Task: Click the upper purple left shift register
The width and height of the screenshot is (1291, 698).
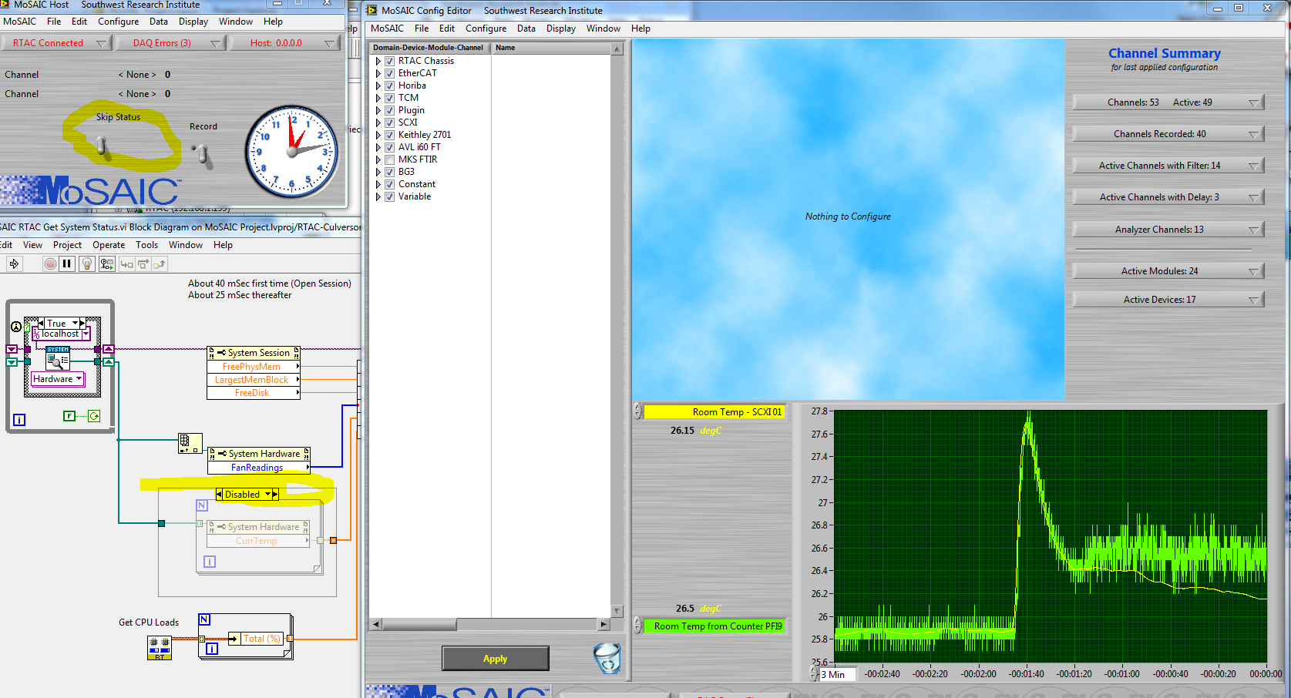Action: tap(12, 349)
